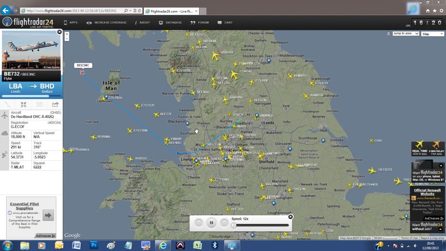The image size is (446, 251).
Task: Open the Map type dropdown
Action: pos(432,34)
